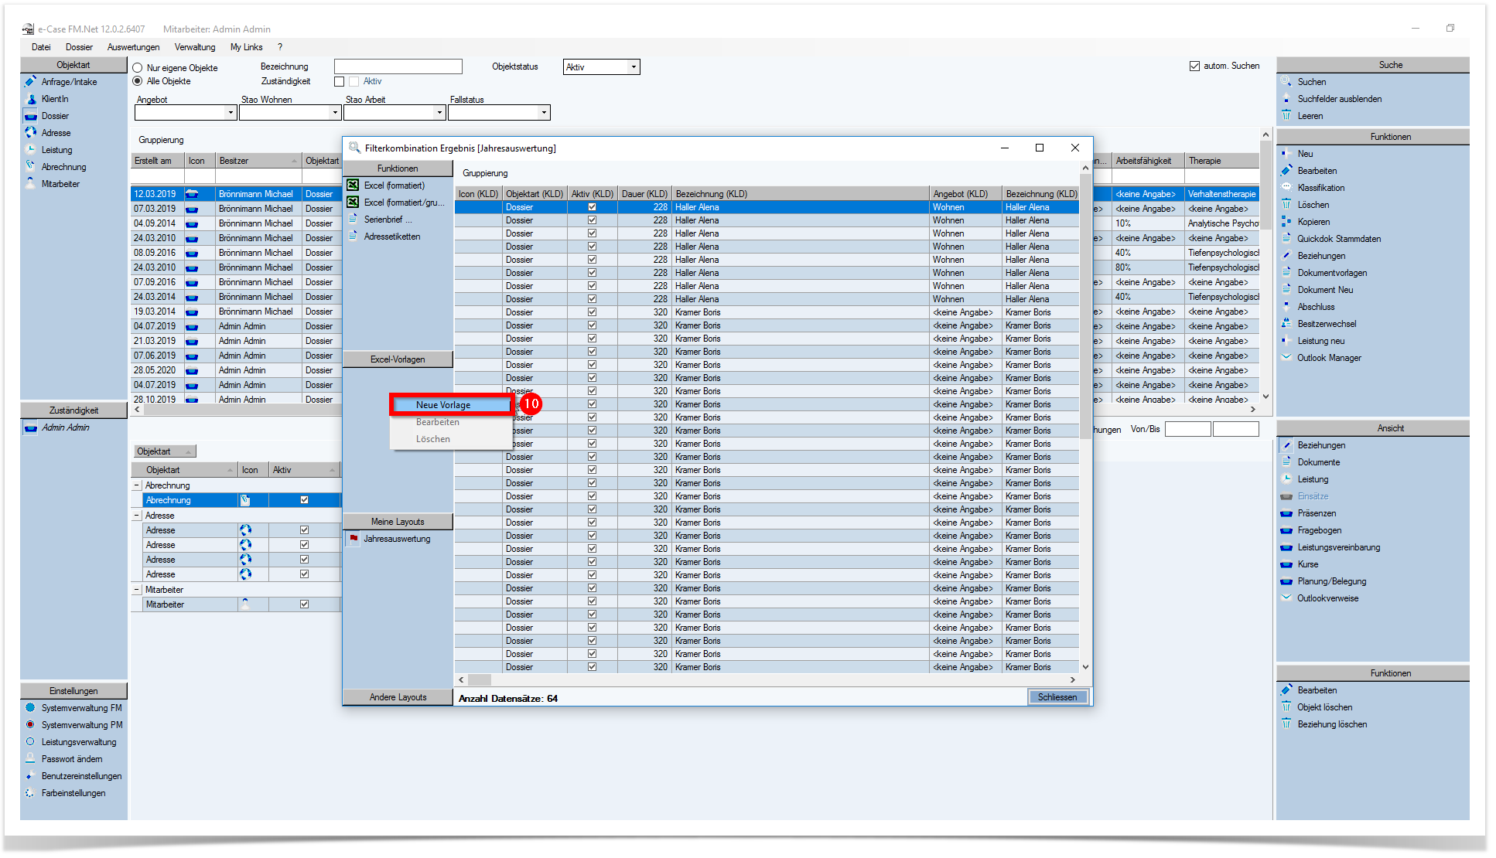Open Systemverwaltung FM settings icon
1496x858 pixels.
[30, 707]
